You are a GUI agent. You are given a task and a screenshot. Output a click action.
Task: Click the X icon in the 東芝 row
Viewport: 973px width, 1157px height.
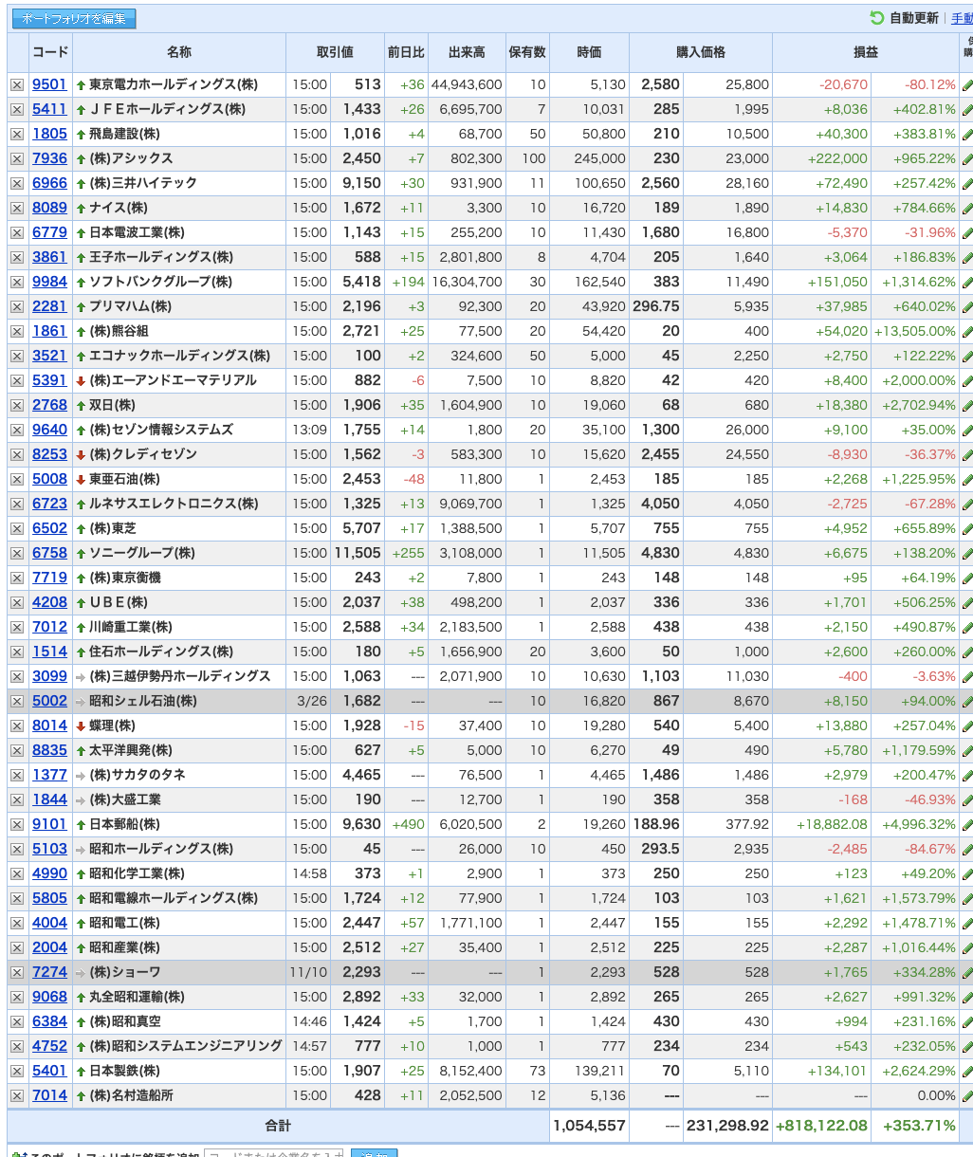coord(17,528)
